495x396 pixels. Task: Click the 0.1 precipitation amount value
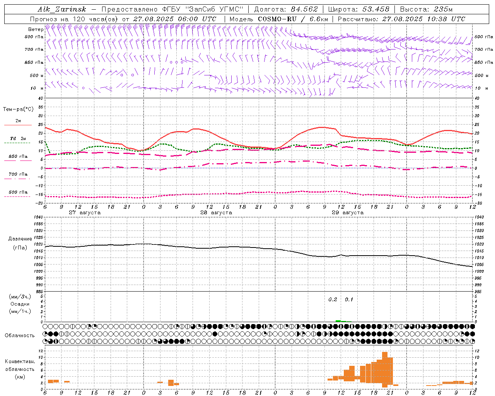349,300
